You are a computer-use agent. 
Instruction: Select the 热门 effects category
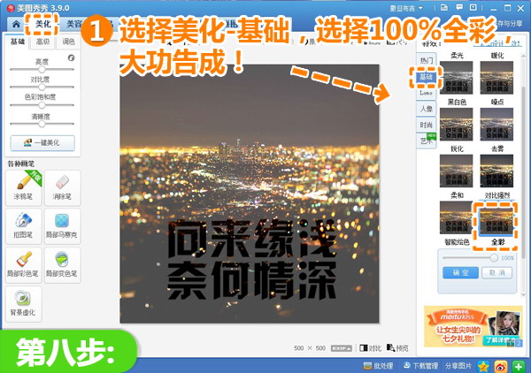pos(427,60)
